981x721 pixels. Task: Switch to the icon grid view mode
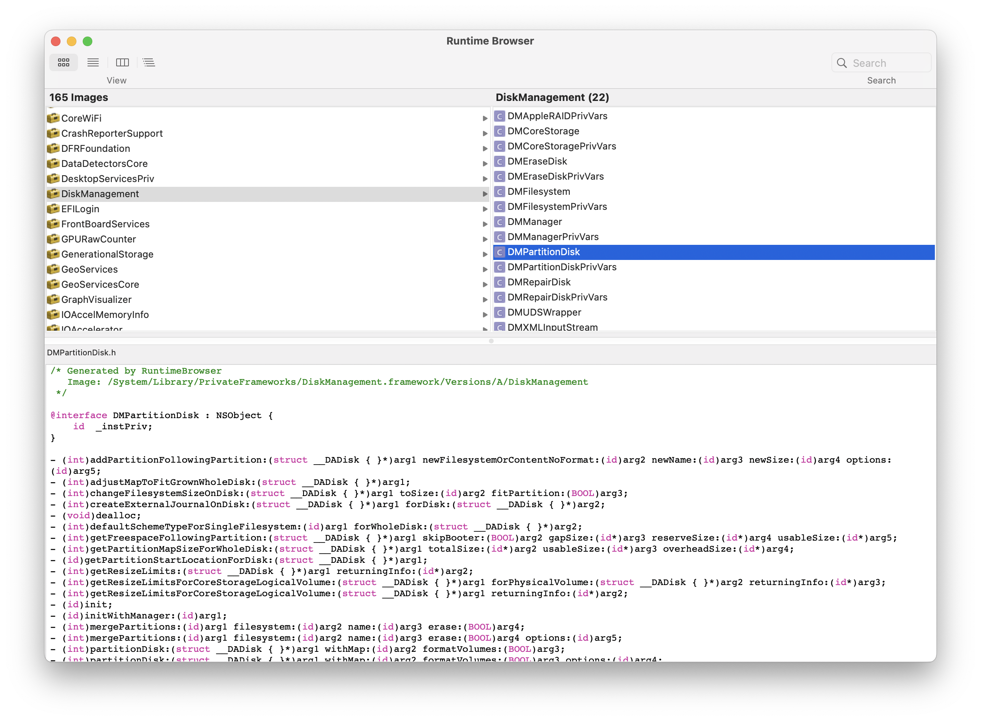coord(64,62)
